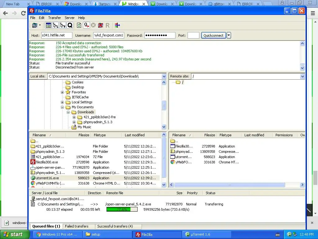Viewport: 318px width, 239px height.
Task: Click remote file list horizontal scrollbar
Action: (x=229, y=185)
